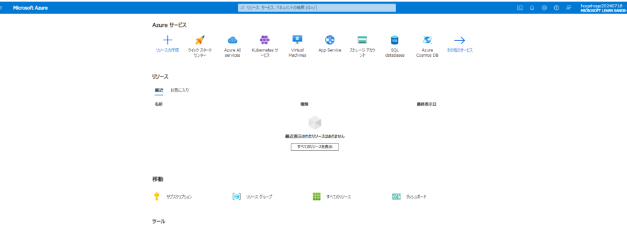
Task: Click the resource group cube icon
Action: click(236, 197)
